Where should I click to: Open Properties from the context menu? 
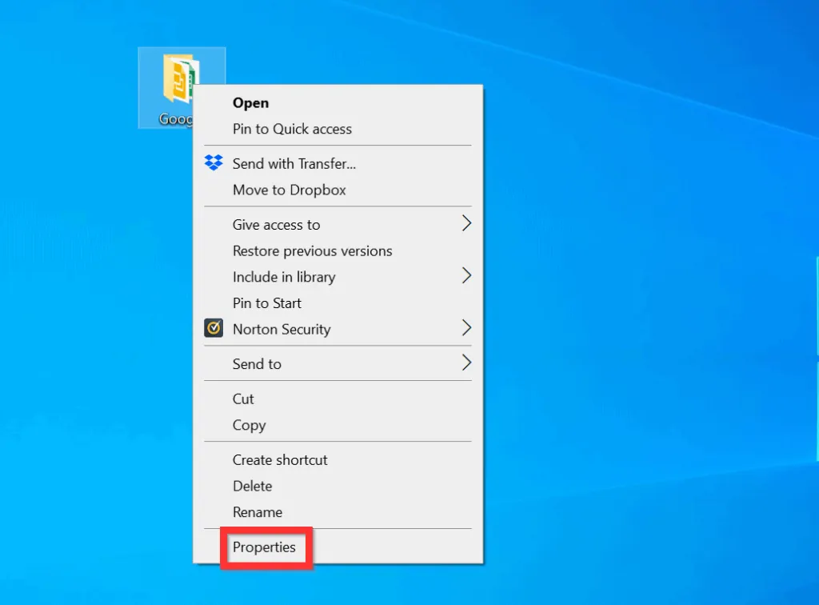click(x=266, y=547)
